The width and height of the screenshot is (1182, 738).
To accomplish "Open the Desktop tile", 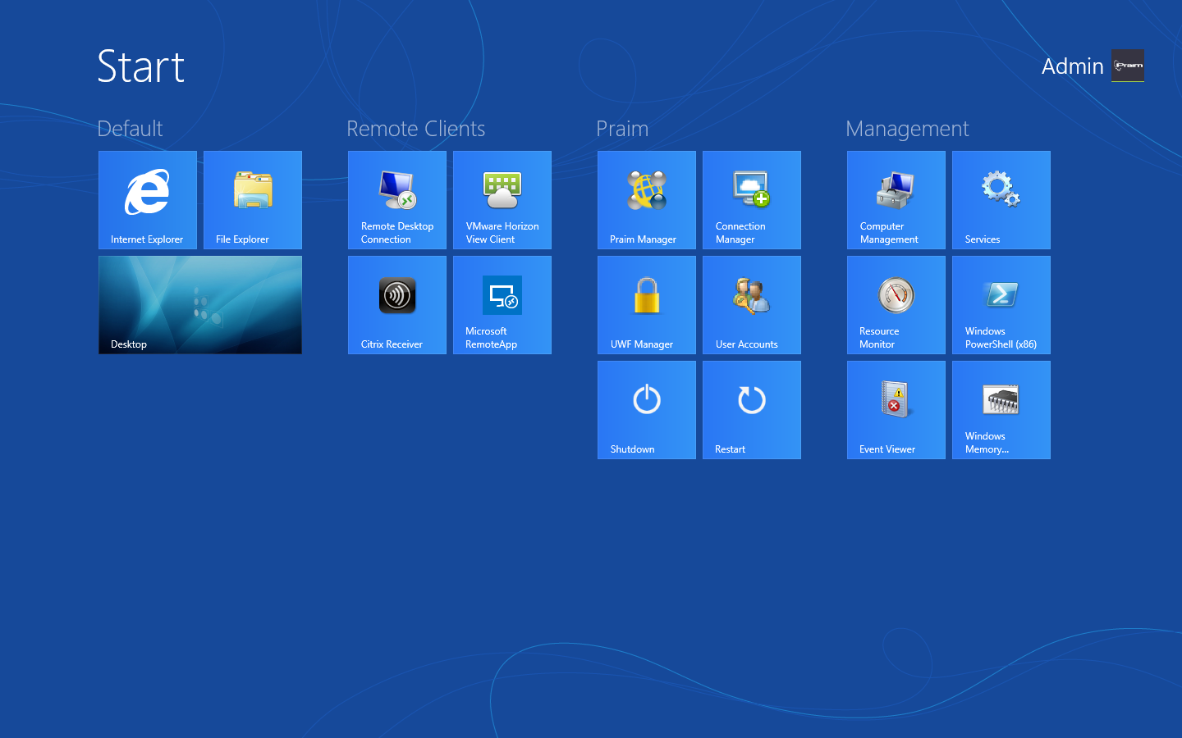I will click(200, 305).
